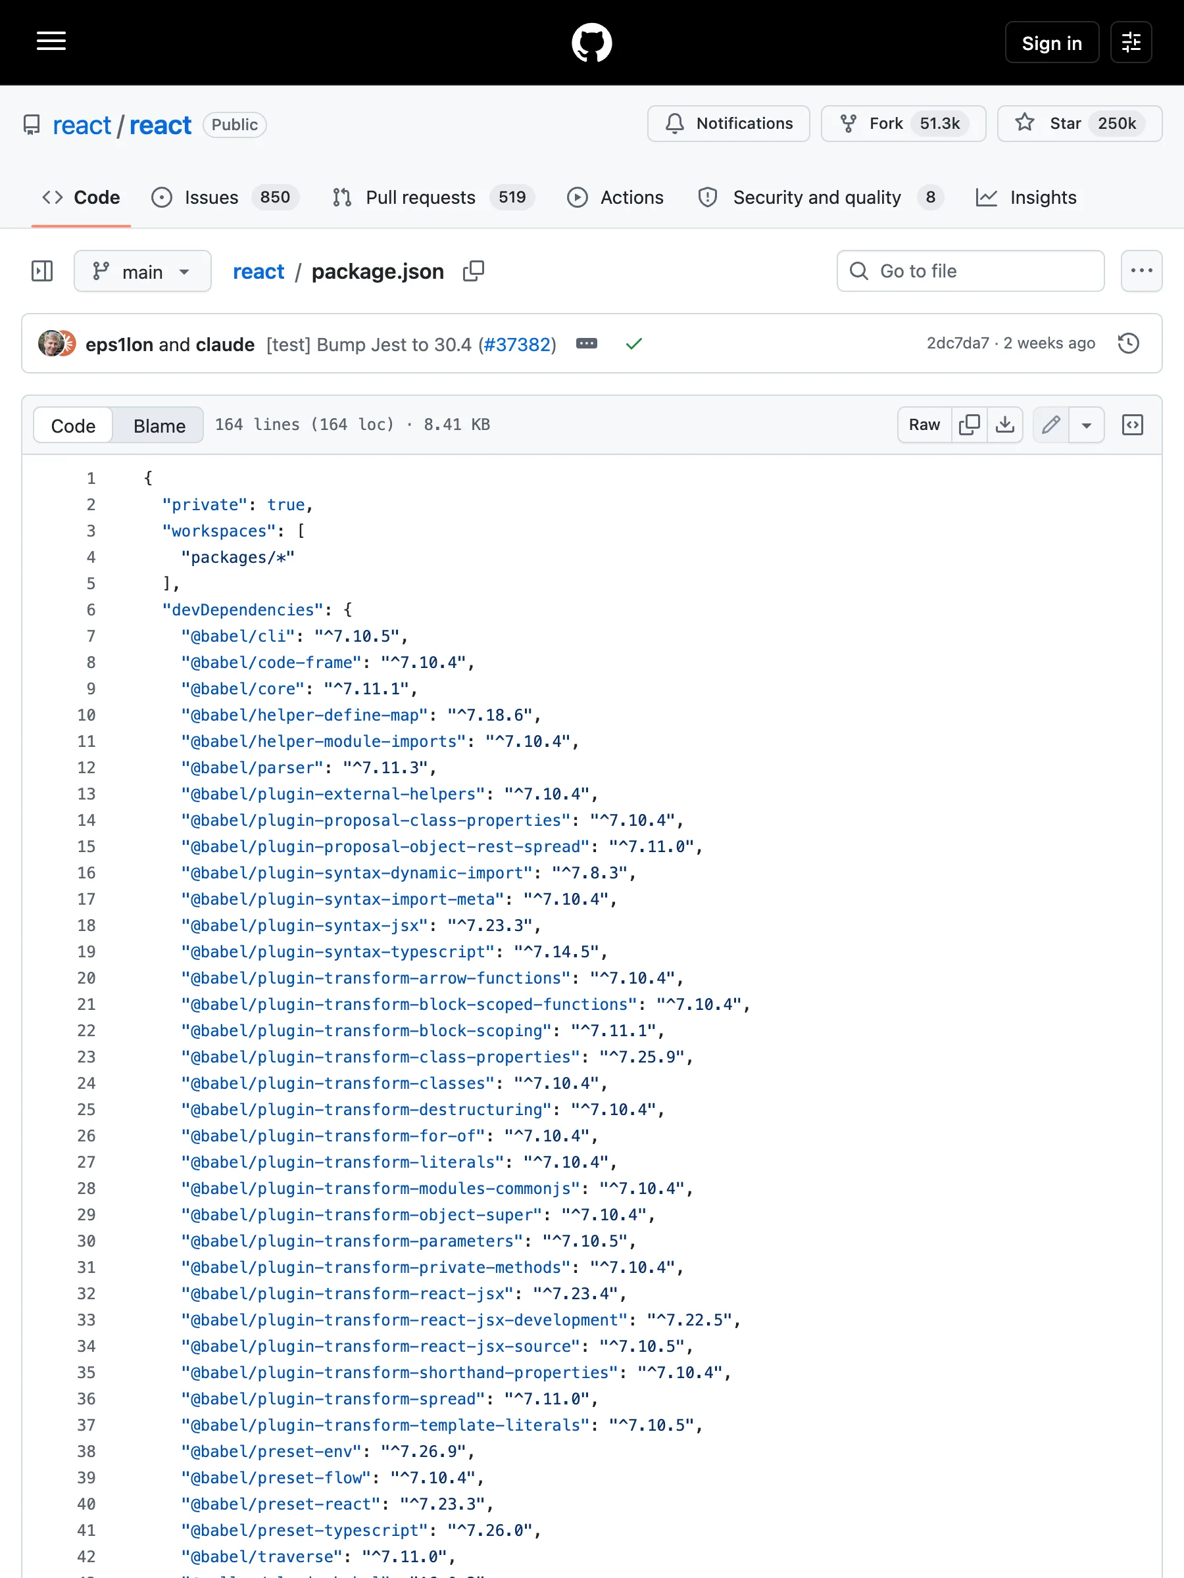Image resolution: width=1184 pixels, height=1578 pixels.
Task: Focus the Go to file search field
Action: point(970,271)
